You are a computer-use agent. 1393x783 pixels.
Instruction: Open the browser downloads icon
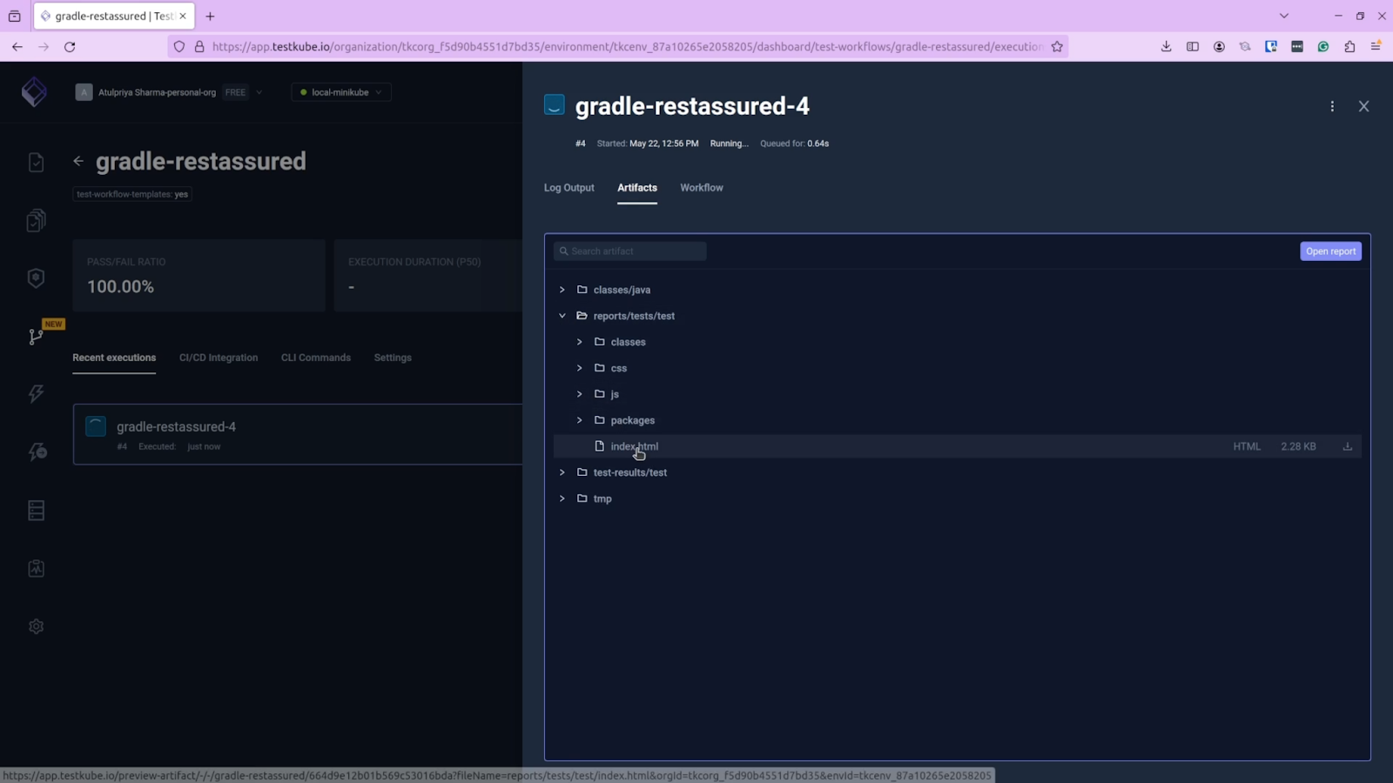click(1167, 47)
